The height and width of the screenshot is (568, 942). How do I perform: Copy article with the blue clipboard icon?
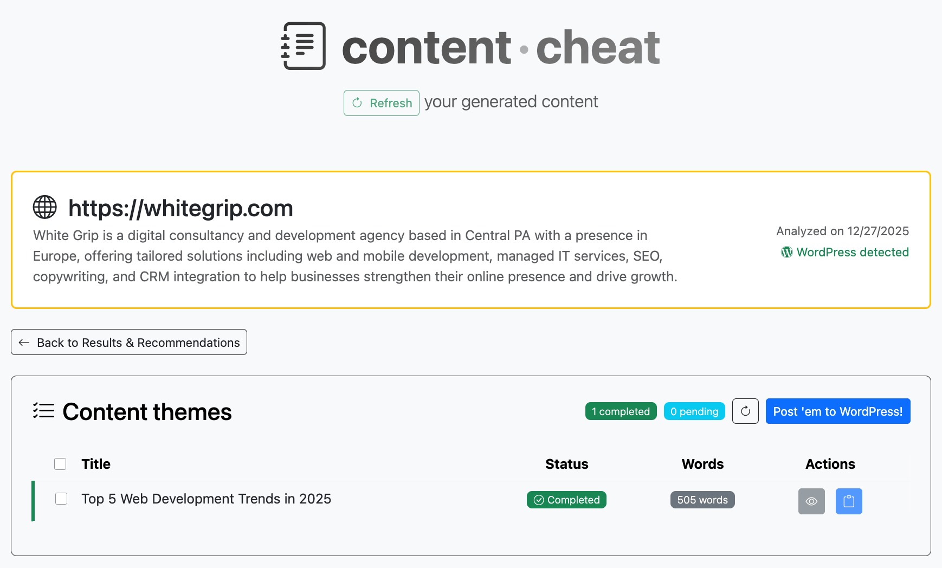[x=849, y=501]
